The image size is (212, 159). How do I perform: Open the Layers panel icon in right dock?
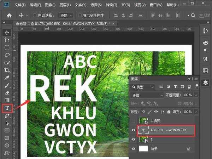tap(205, 83)
